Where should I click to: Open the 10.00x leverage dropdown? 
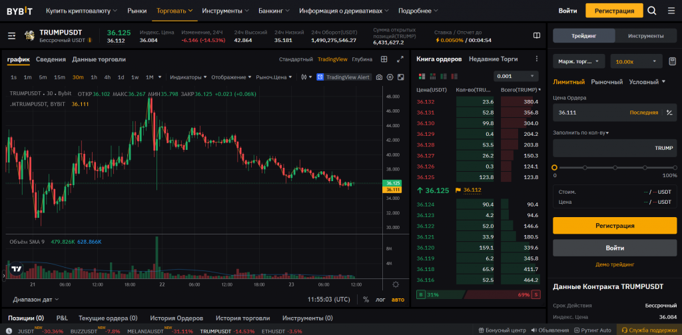(636, 61)
